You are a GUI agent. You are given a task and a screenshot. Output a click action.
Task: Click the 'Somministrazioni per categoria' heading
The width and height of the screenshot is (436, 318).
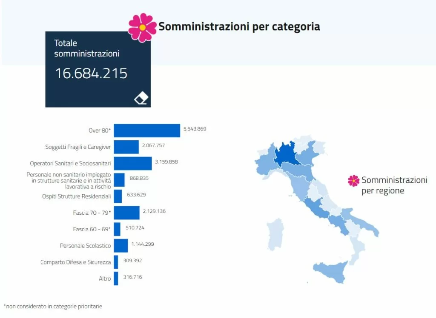[x=239, y=27]
